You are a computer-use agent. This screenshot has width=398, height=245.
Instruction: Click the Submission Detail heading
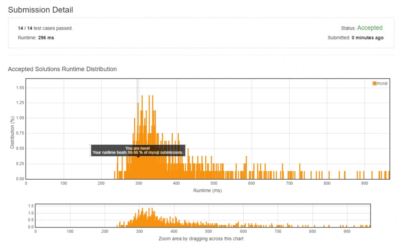[40, 10]
